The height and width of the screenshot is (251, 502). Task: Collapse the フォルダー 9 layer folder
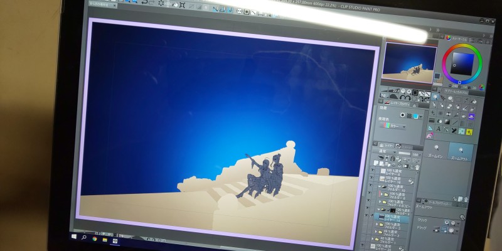(x=378, y=210)
